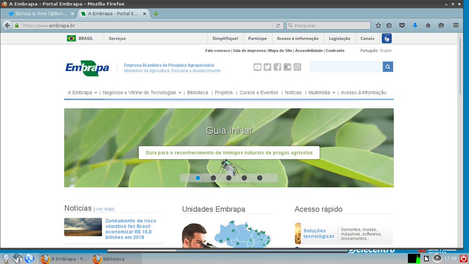The image size is (469, 264).
Task: Reload the current page
Action: point(278,25)
